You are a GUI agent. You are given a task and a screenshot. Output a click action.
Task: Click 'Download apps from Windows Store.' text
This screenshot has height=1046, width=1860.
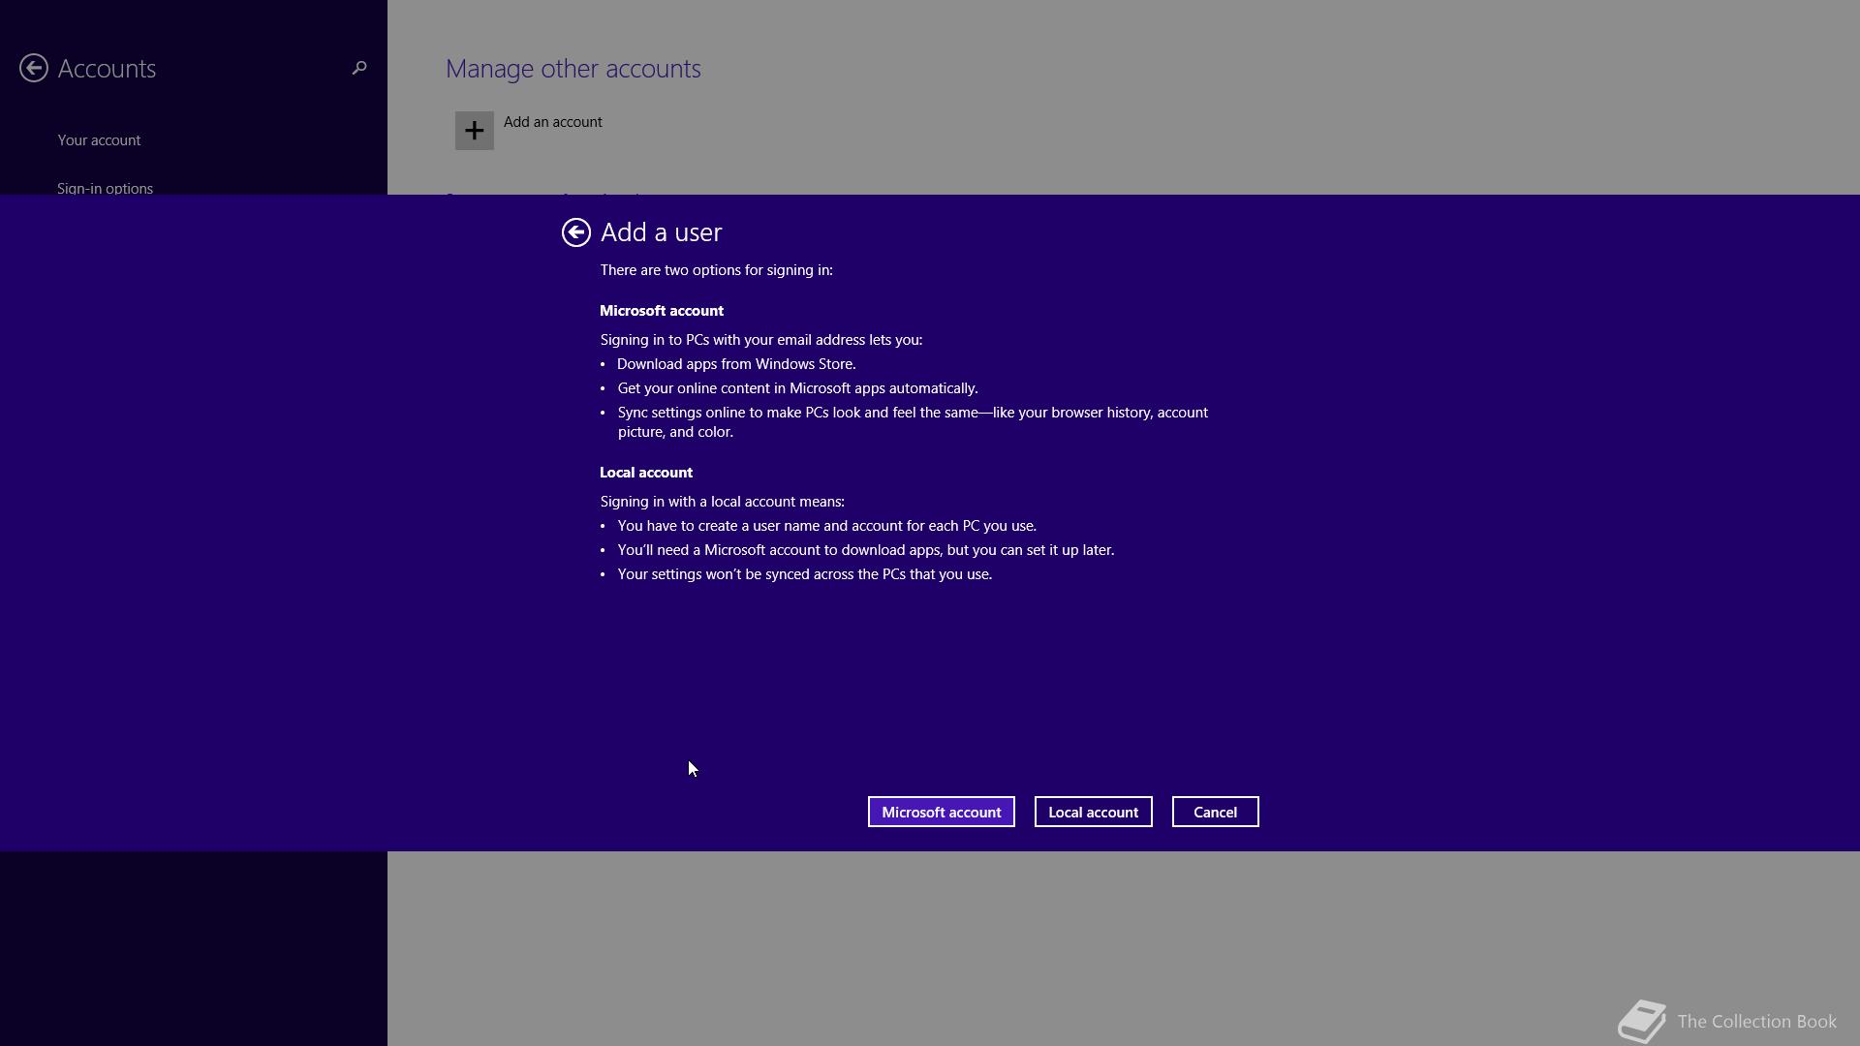[736, 364]
